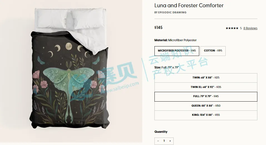Open the 8 Reviews link
Screen dimensions: 266x145
pos(250,28)
